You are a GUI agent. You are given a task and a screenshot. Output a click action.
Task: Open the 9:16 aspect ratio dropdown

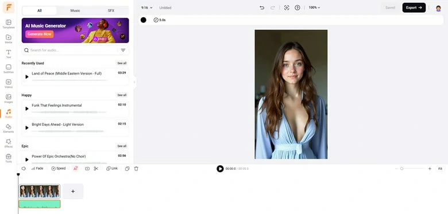(x=147, y=7)
